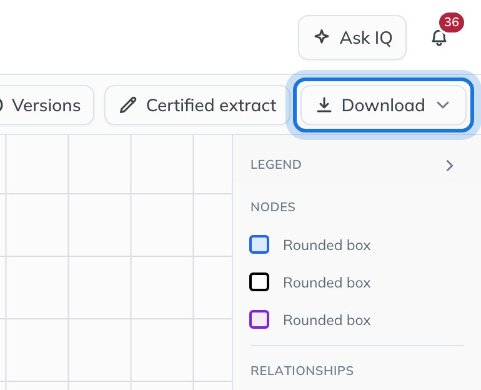Click the Certified extract button

coord(197,105)
